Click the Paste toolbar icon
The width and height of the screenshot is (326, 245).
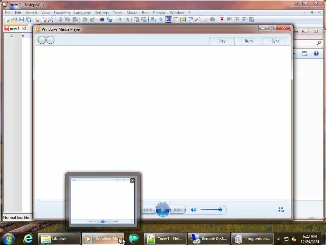pos(75,19)
